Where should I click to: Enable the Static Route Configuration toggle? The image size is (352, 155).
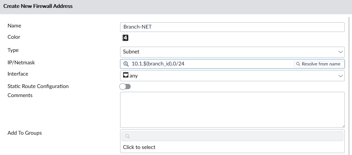point(125,87)
